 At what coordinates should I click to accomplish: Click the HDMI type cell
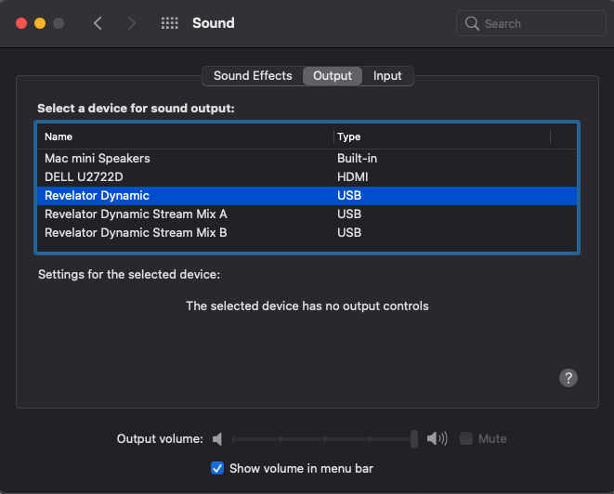[352, 177]
